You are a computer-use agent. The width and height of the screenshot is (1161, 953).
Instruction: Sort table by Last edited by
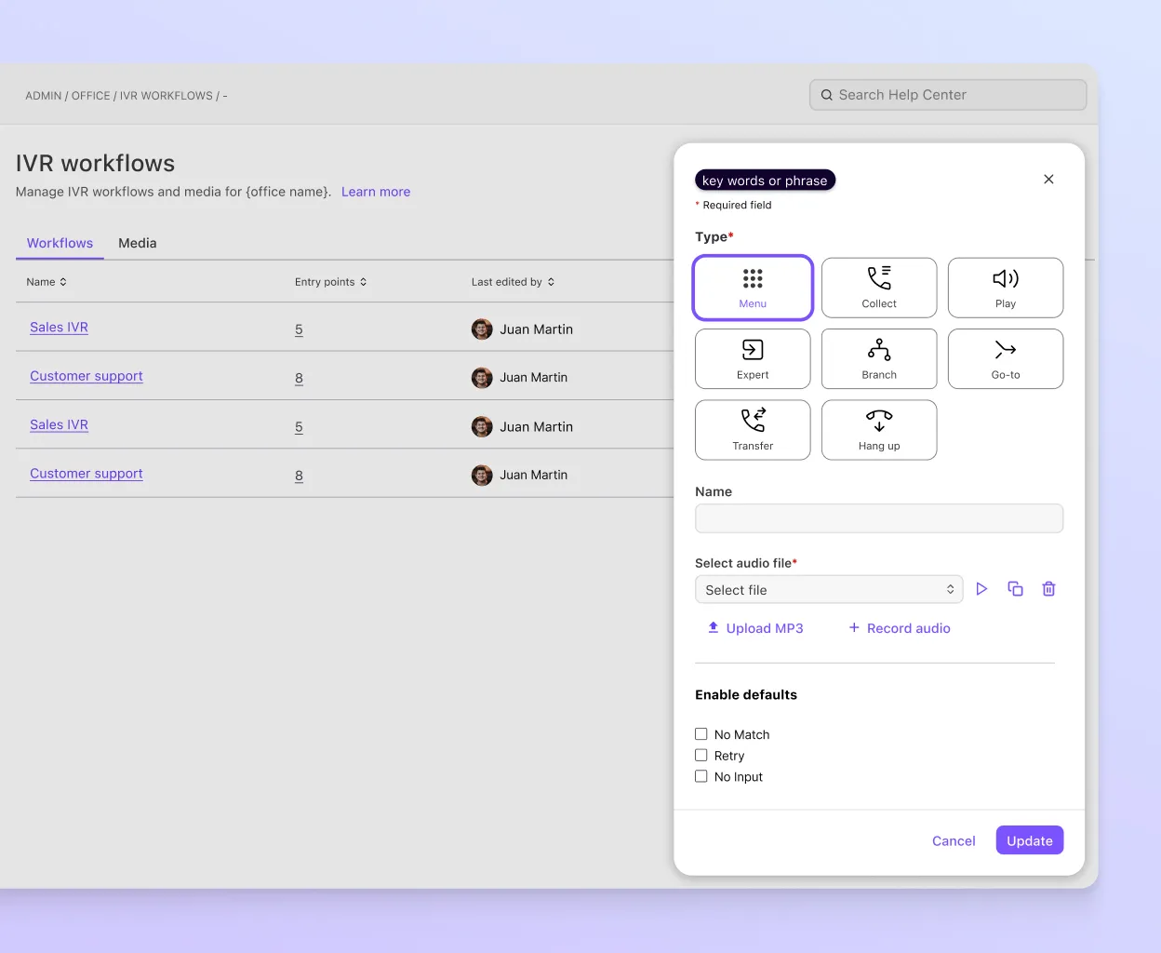513,282
